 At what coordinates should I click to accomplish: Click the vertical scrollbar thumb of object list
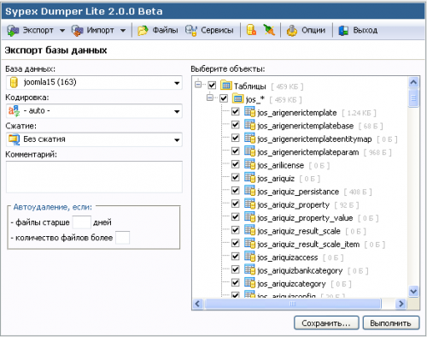[413, 98]
